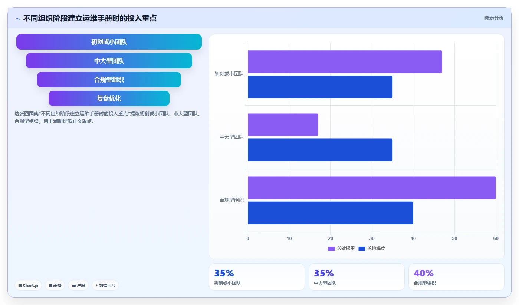Click the 进度 tag chip

[78, 285]
